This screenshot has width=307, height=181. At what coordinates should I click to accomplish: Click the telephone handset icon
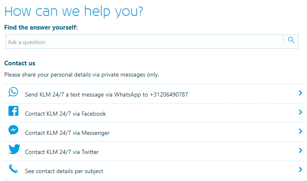click(x=14, y=169)
